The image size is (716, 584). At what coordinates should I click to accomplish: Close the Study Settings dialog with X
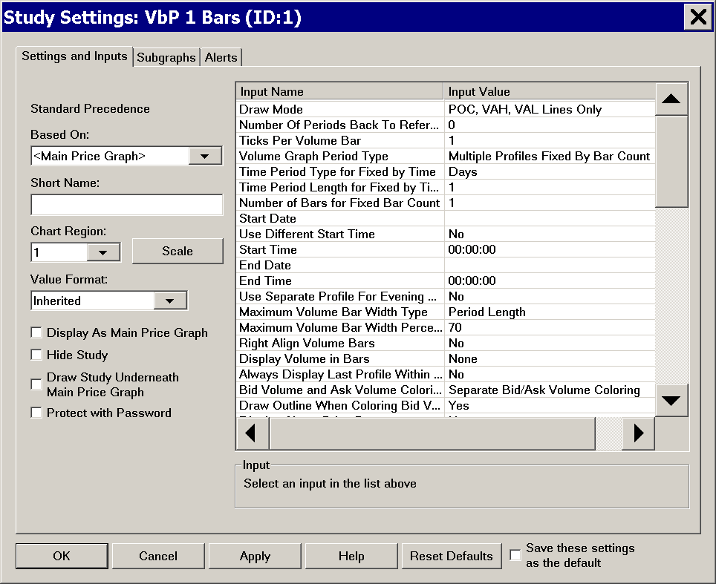tap(698, 17)
